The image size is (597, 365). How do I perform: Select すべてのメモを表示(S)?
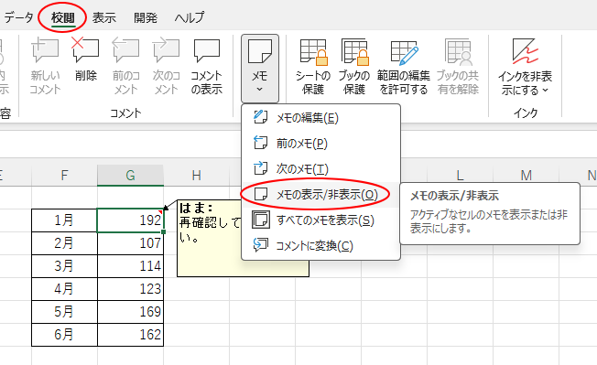pyautogui.click(x=321, y=220)
